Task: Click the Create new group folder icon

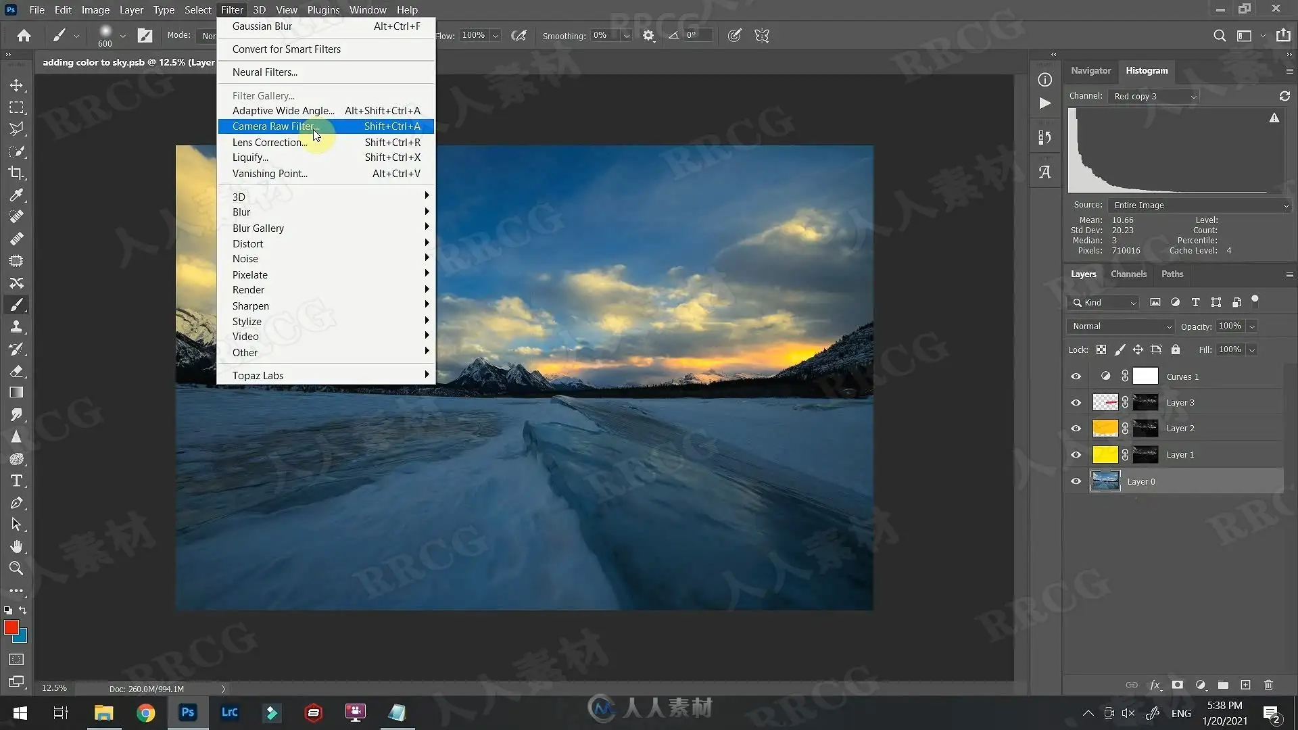Action: (1223, 685)
